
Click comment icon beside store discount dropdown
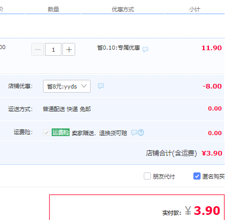pyautogui.click(x=101, y=86)
